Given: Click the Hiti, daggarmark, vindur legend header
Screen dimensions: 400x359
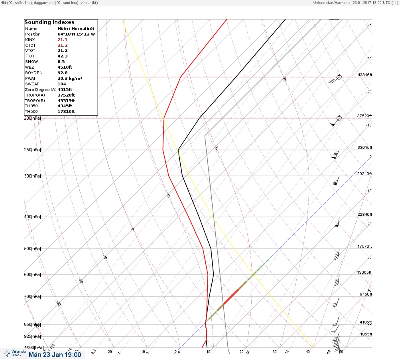Looking at the screenshot, I should pyautogui.click(x=49, y=2).
